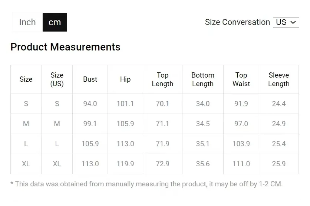Click the Bottom Length column header
The width and height of the screenshot is (310, 206).
pyautogui.click(x=203, y=79)
